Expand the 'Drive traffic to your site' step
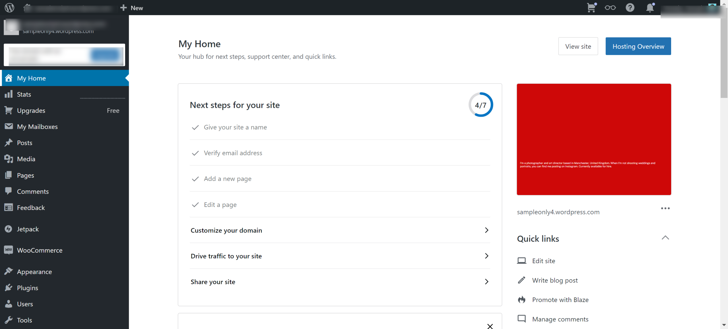The width and height of the screenshot is (728, 329). 487,256
